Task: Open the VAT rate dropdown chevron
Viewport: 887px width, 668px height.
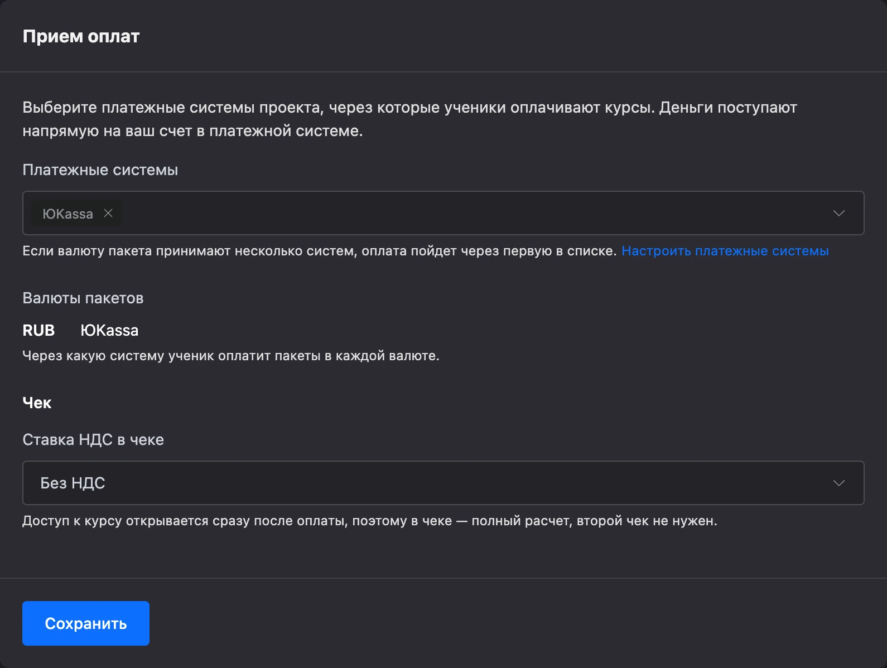Action: [838, 483]
